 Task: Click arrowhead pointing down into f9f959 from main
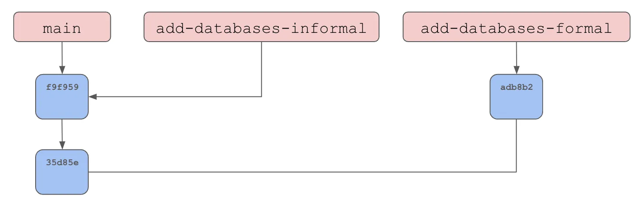62,70
